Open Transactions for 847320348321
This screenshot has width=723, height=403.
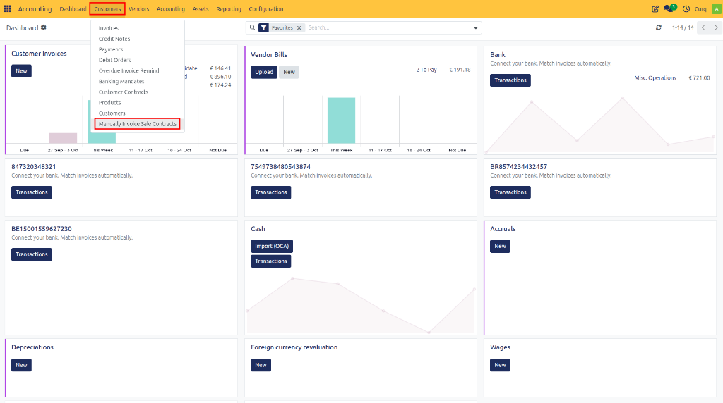tap(31, 192)
